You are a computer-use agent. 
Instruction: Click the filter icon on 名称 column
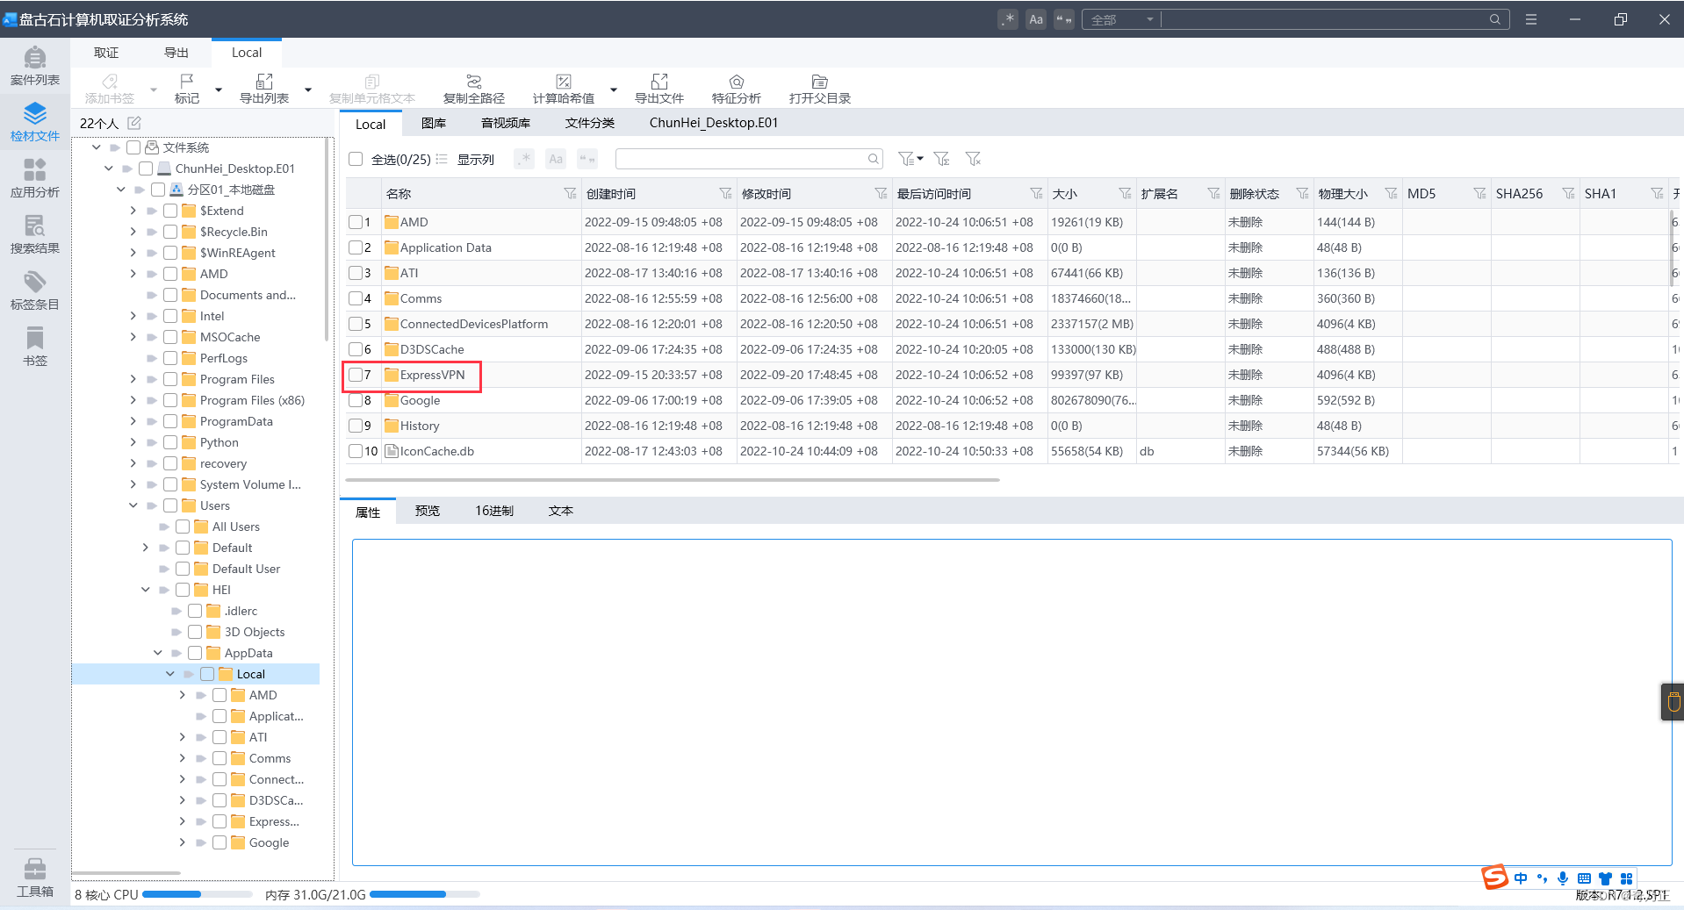coord(570,193)
